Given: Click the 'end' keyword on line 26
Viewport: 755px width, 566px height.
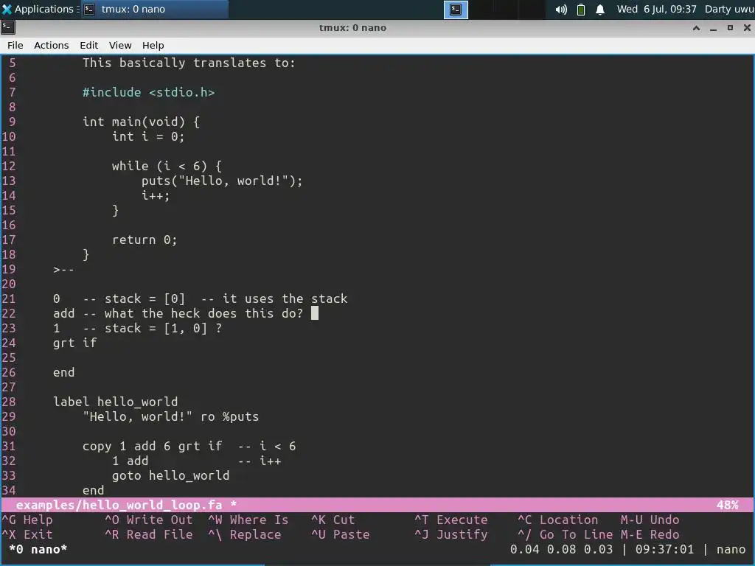Looking at the screenshot, I should (x=63, y=372).
